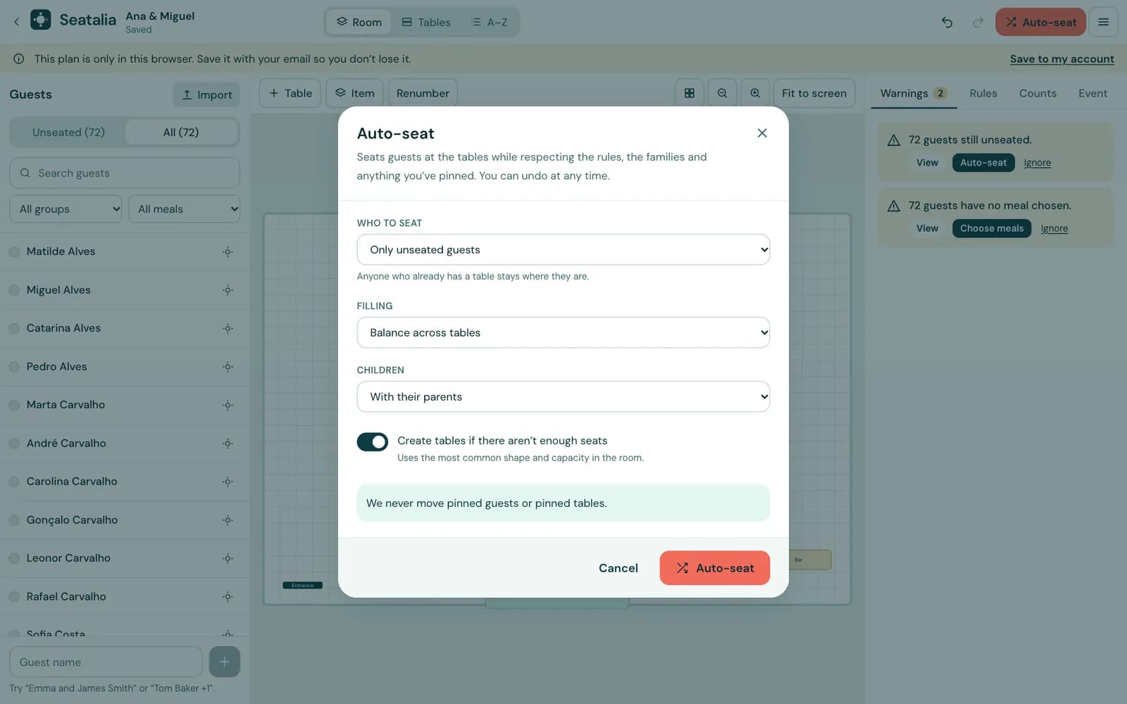
Task: Expand the All groups filter dropdown
Action: (x=66, y=209)
